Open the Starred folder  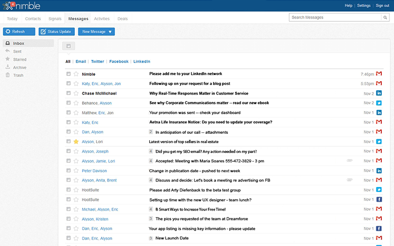point(20,60)
